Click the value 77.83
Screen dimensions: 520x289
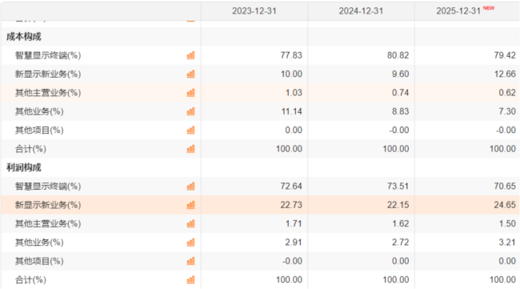(291, 55)
